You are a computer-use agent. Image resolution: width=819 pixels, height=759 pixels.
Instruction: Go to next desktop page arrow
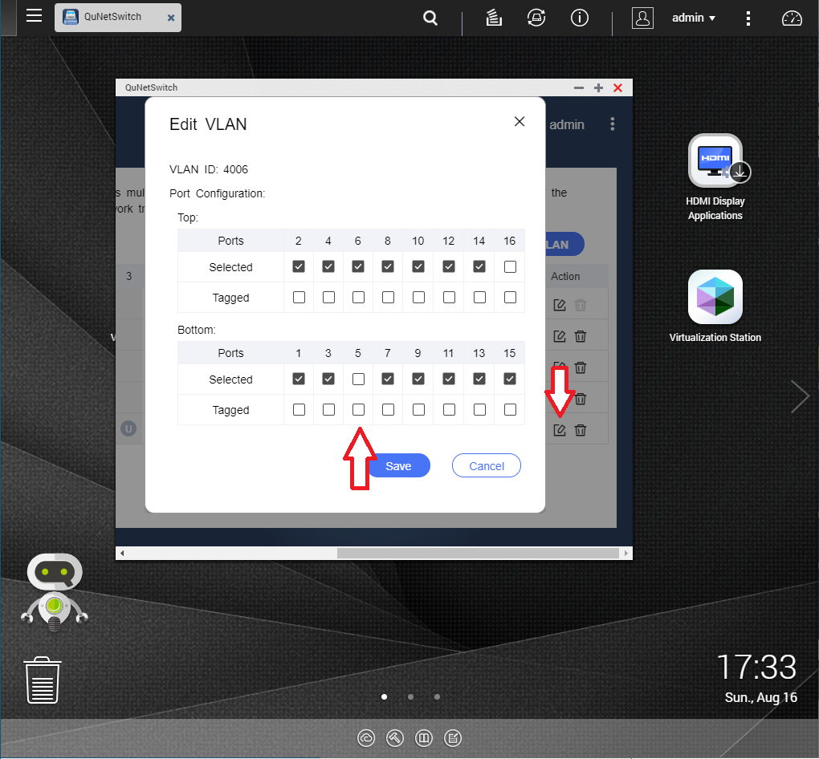pyautogui.click(x=799, y=396)
